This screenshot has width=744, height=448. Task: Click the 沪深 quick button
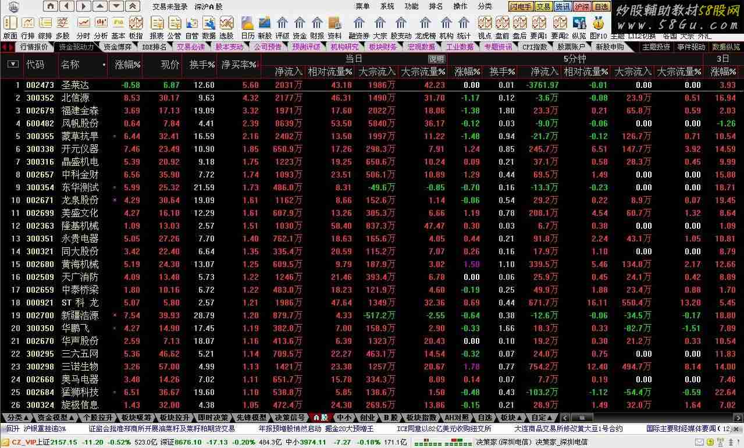coord(582,7)
